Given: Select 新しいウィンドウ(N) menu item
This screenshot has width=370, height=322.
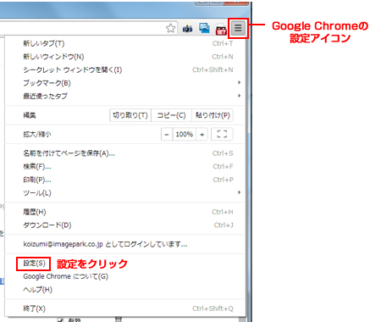Looking at the screenshot, I should click(x=125, y=57).
